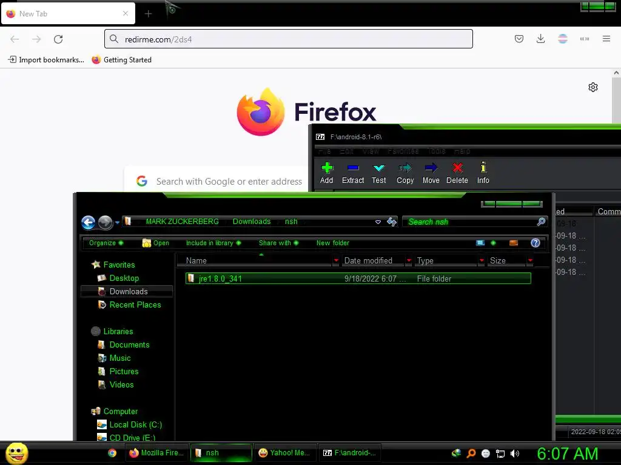Screen dimensions: 621x465
Task: Select Documents library
Action: click(129, 345)
